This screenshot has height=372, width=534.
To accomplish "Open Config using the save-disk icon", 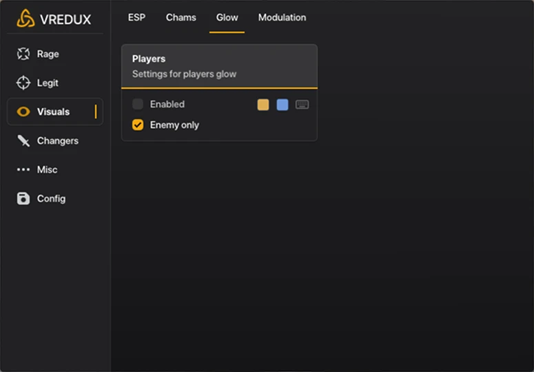I will (23, 198).
